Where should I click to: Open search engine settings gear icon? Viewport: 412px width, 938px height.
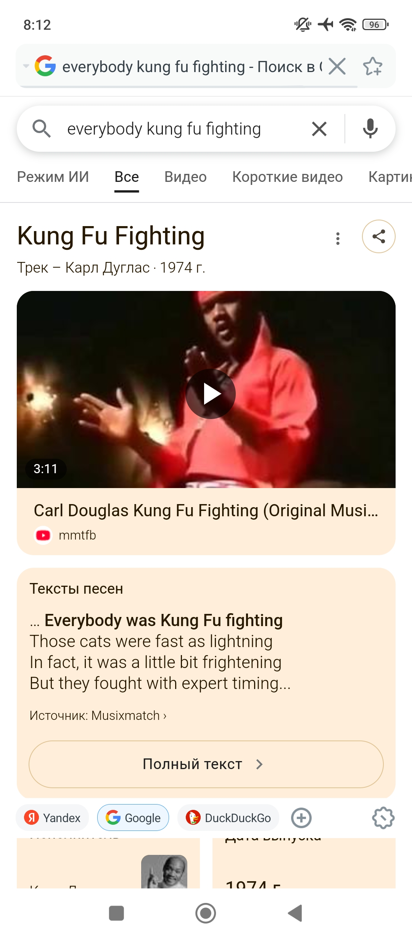pos(383,818)
